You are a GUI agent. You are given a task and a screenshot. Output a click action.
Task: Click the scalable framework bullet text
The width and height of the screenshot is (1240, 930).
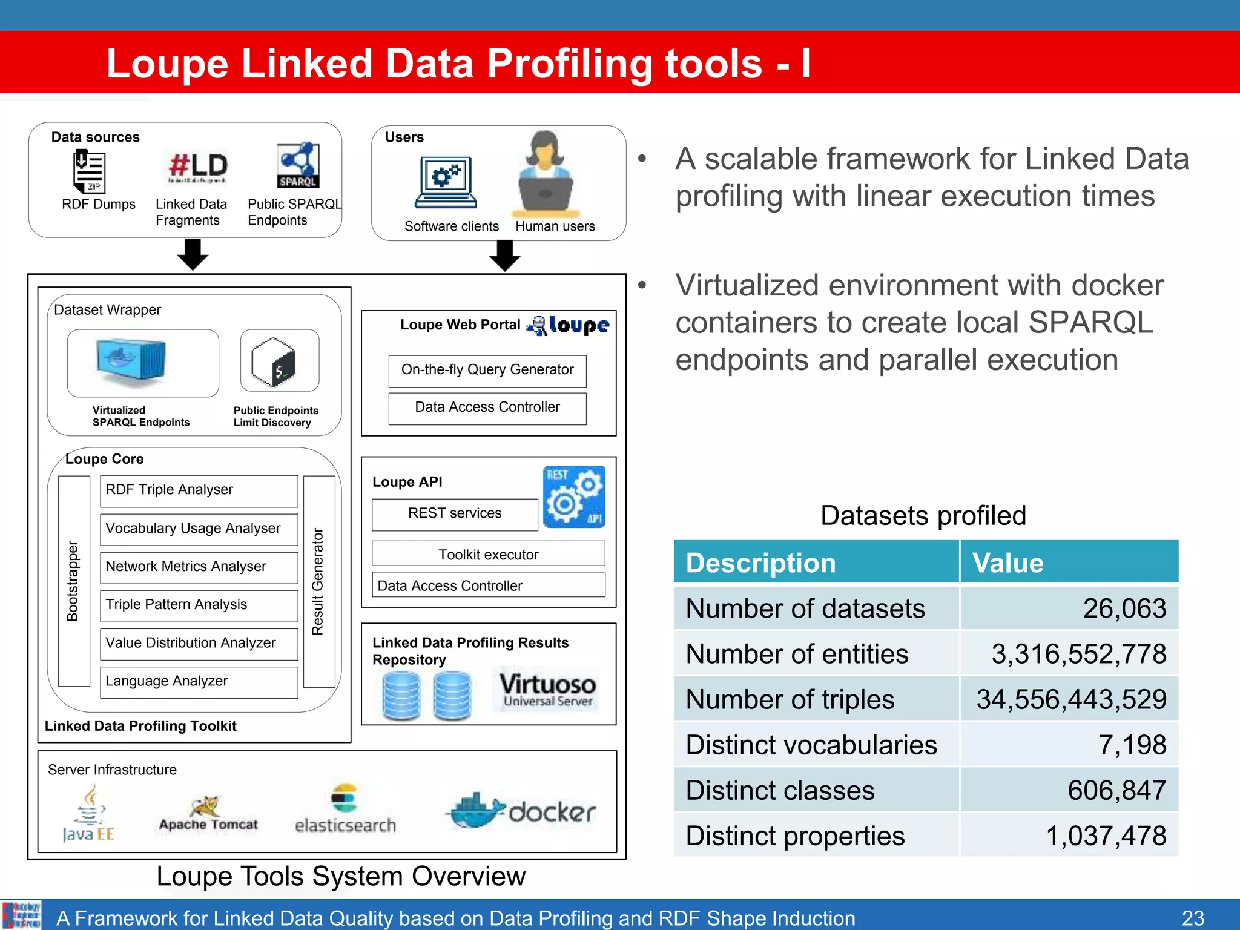pyautogui.click(x=932, y=177)
